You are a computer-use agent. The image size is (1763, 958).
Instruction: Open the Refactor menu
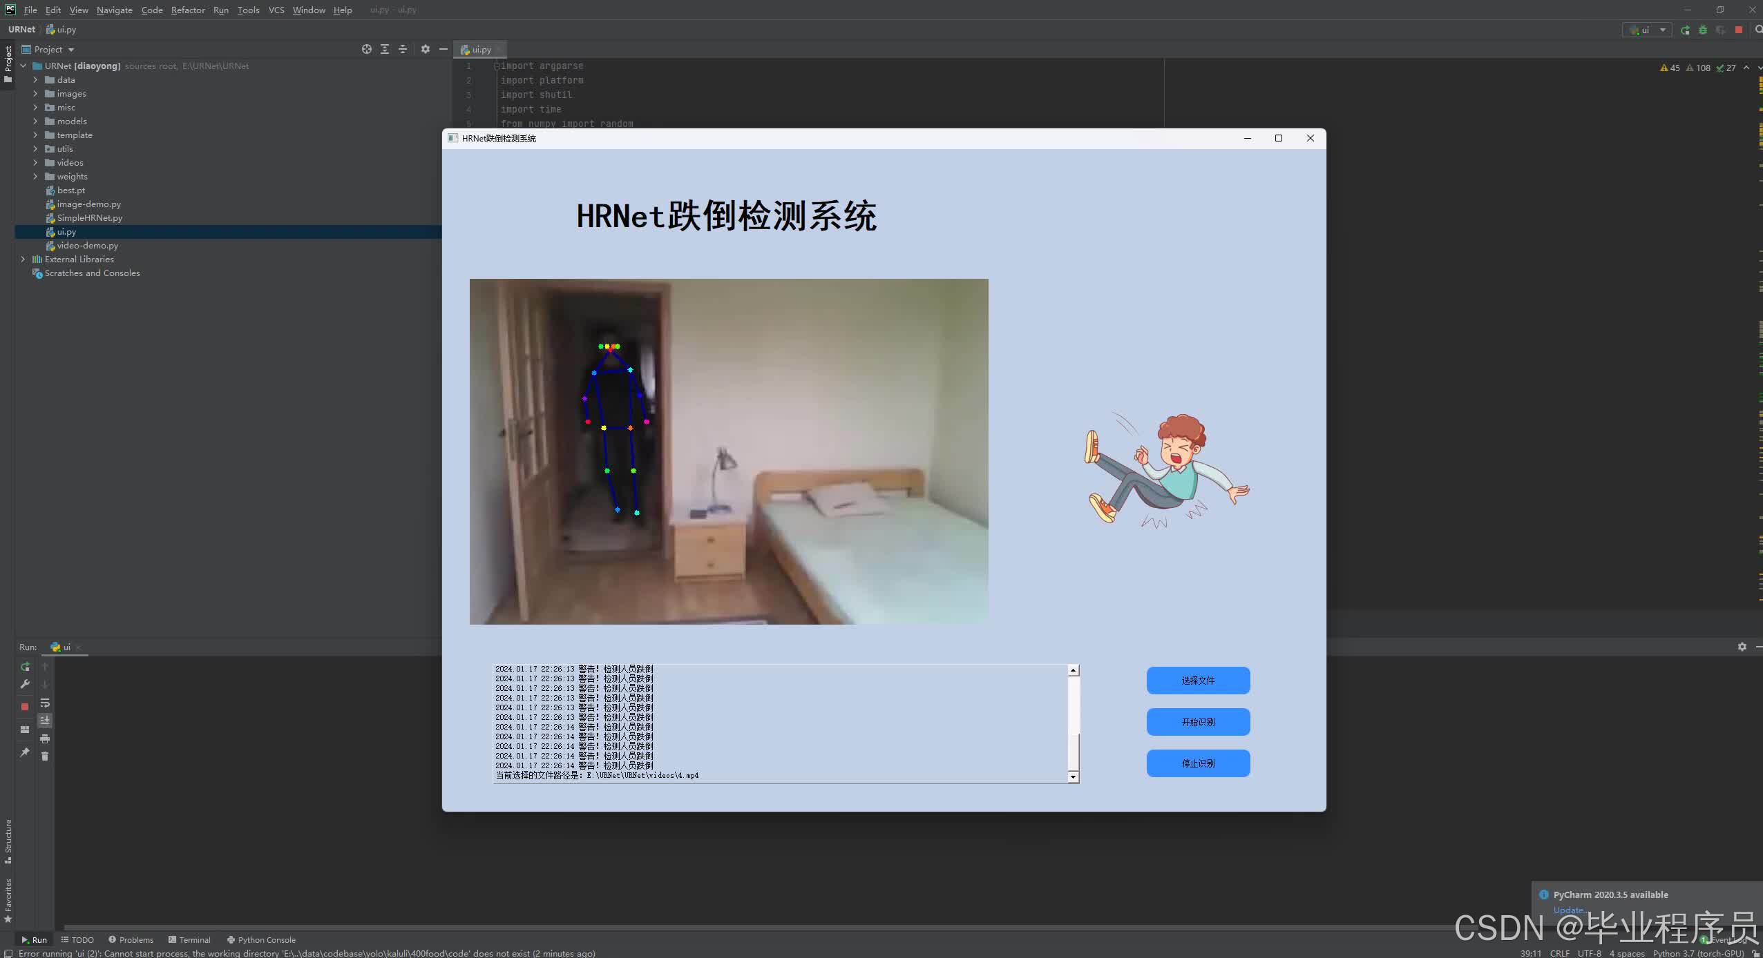[x=188, y=10]
